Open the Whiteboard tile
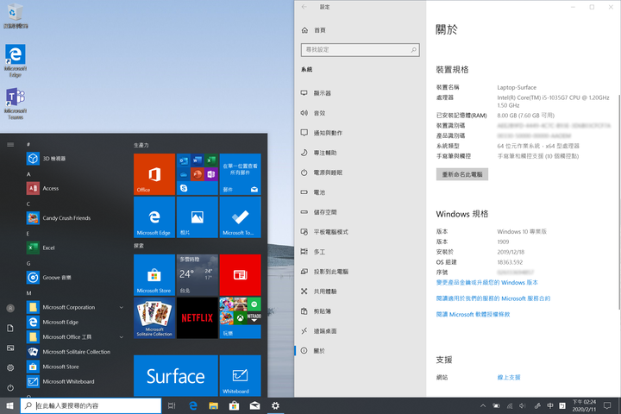Screen dimensions: 621x414 pos(240,375)
